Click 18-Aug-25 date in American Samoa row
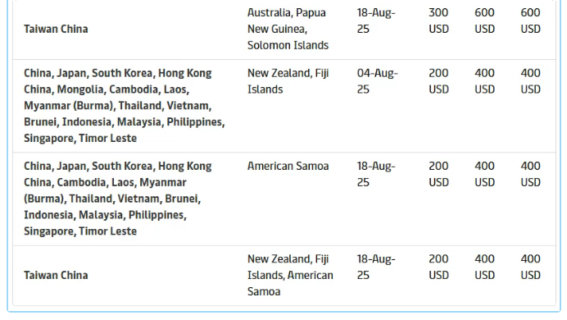 coord(376,174)
